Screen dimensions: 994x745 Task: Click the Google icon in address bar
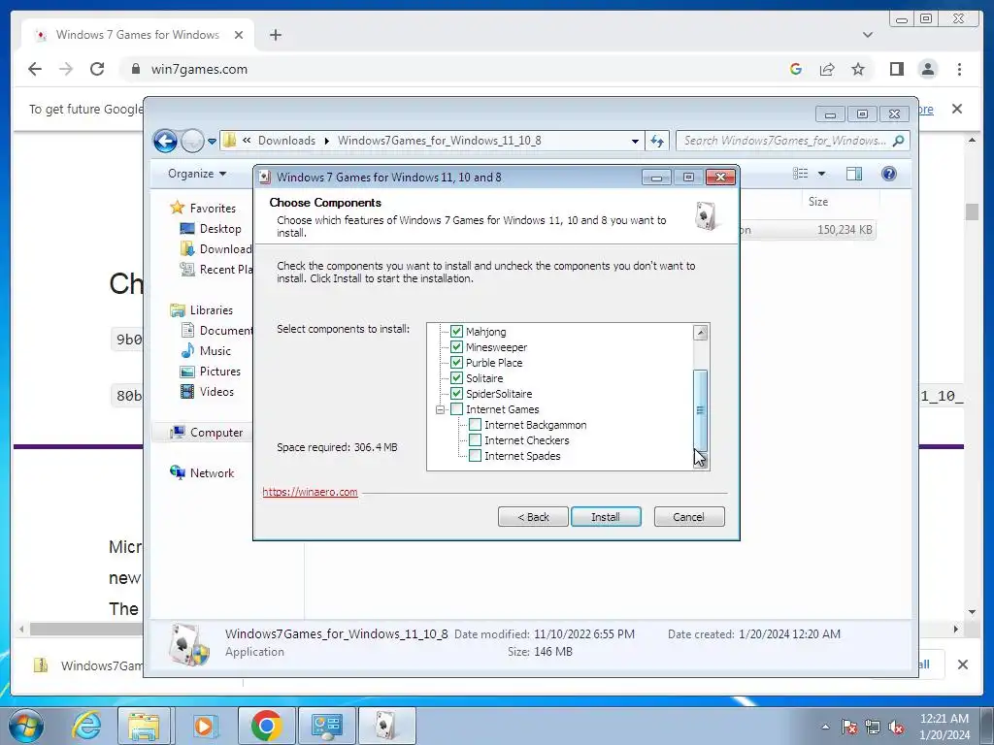tap(796, 69)
